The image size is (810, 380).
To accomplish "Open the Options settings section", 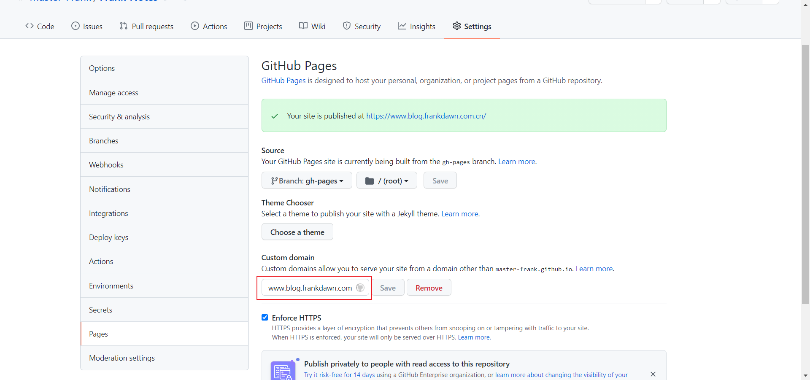I will (x=165, y=68).
